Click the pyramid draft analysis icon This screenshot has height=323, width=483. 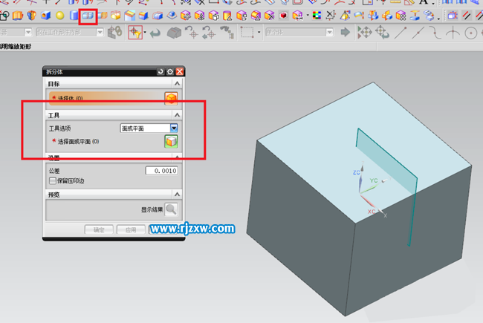[x=345, y=16]
